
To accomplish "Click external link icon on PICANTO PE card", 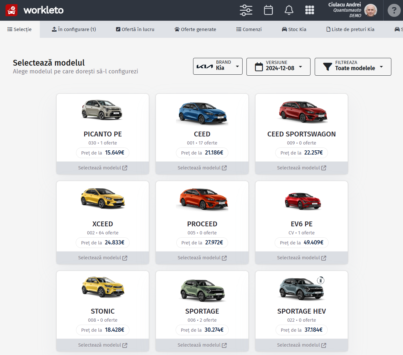I will pyautogui.click(x=125, y=168).
